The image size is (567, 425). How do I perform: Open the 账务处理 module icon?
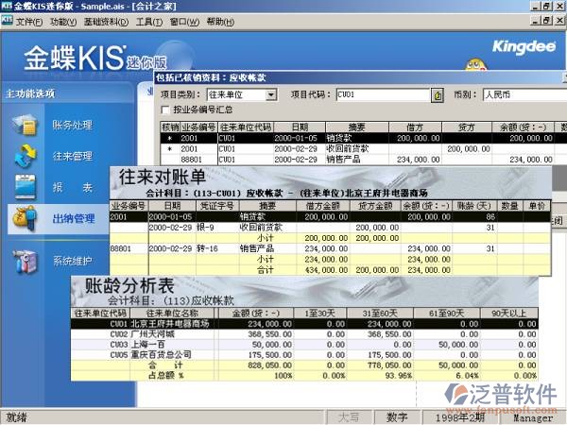tap(27, 125)
